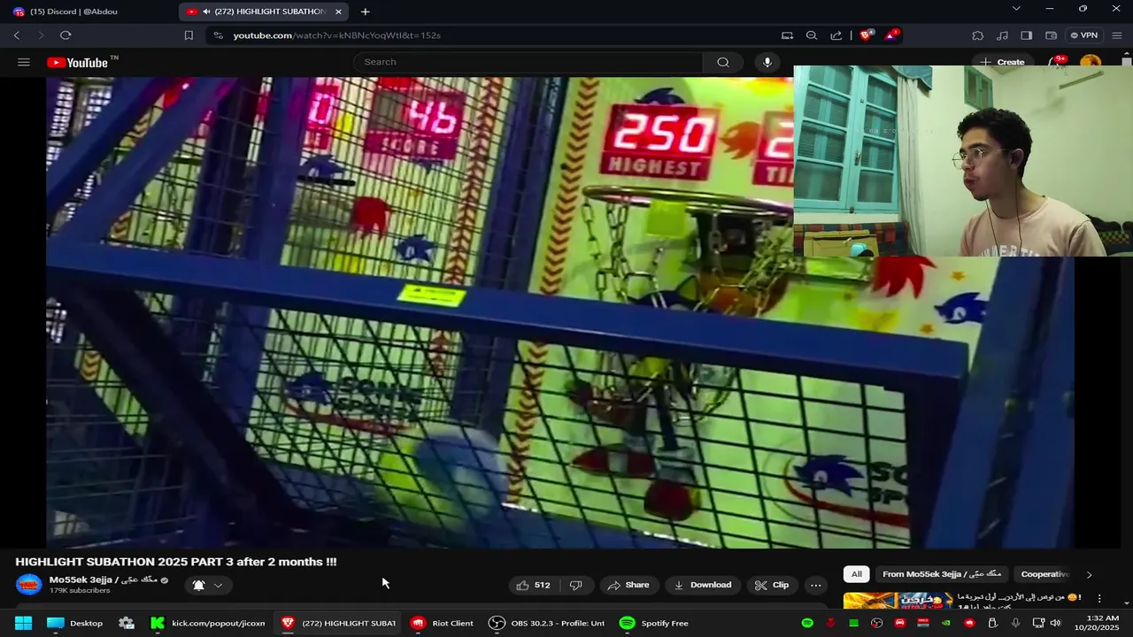Open the volume speaker tray icon
This screenshot has width=1133, height=637.
[x=1055, y=623]
